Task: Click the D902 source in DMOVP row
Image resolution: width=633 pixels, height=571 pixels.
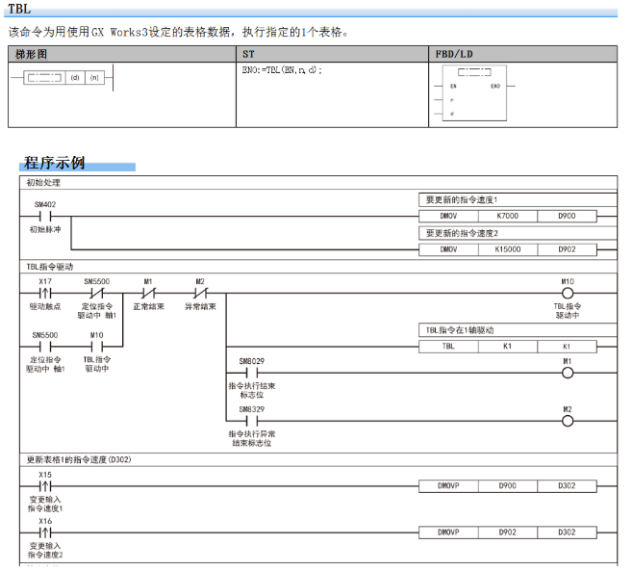Action: [507, 532]
